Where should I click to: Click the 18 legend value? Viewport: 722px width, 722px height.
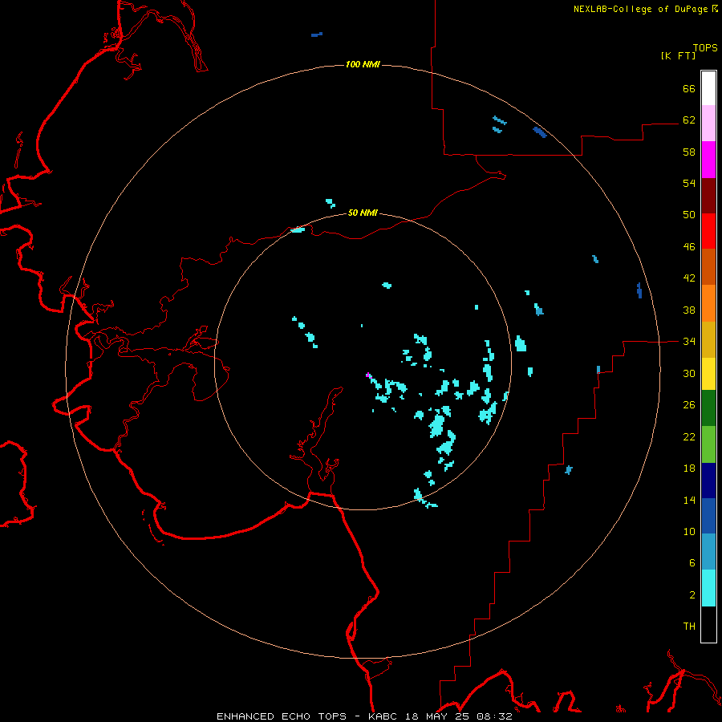point(689,468)
